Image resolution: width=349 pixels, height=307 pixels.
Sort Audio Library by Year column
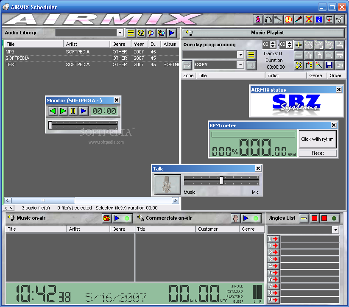140,44
